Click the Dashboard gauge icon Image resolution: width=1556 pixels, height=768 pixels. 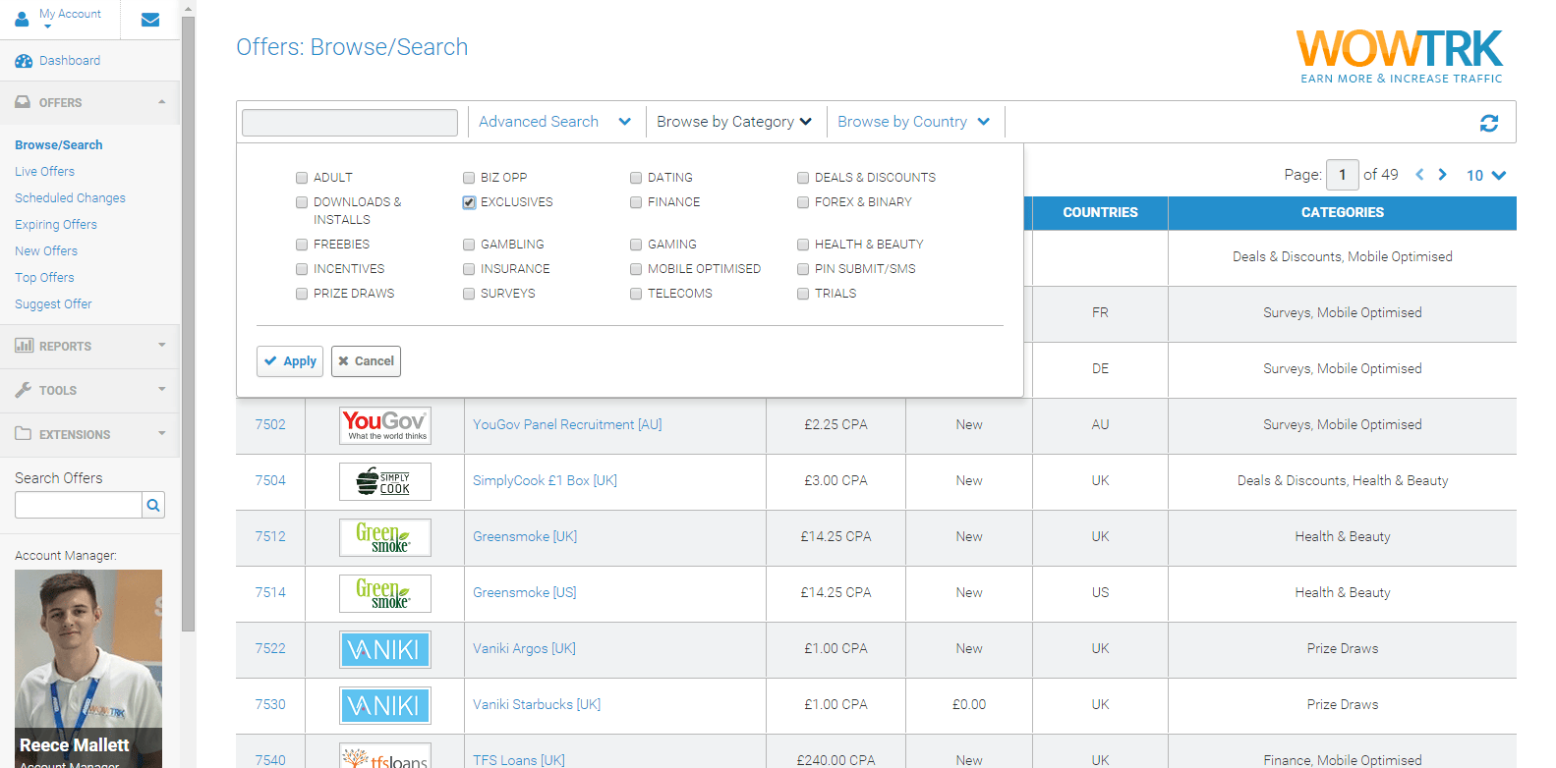[24, 61]
